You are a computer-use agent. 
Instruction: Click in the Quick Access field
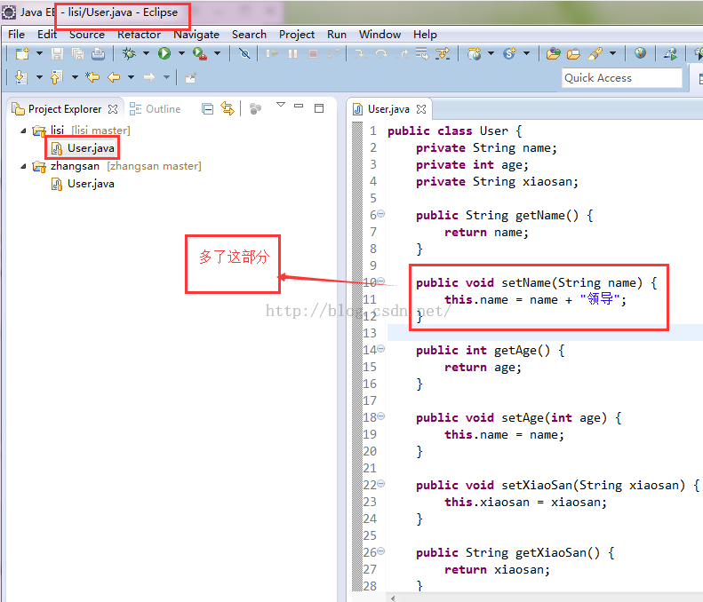coord(622,78)
